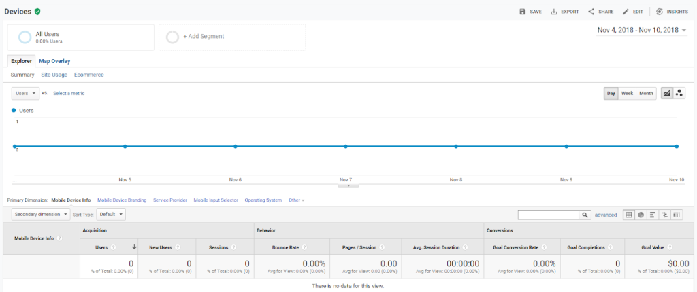
Task: Click the table search magnifier button
Action: 585,215
